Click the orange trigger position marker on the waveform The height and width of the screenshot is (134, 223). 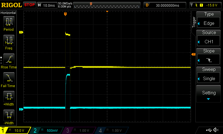[65, 14]
